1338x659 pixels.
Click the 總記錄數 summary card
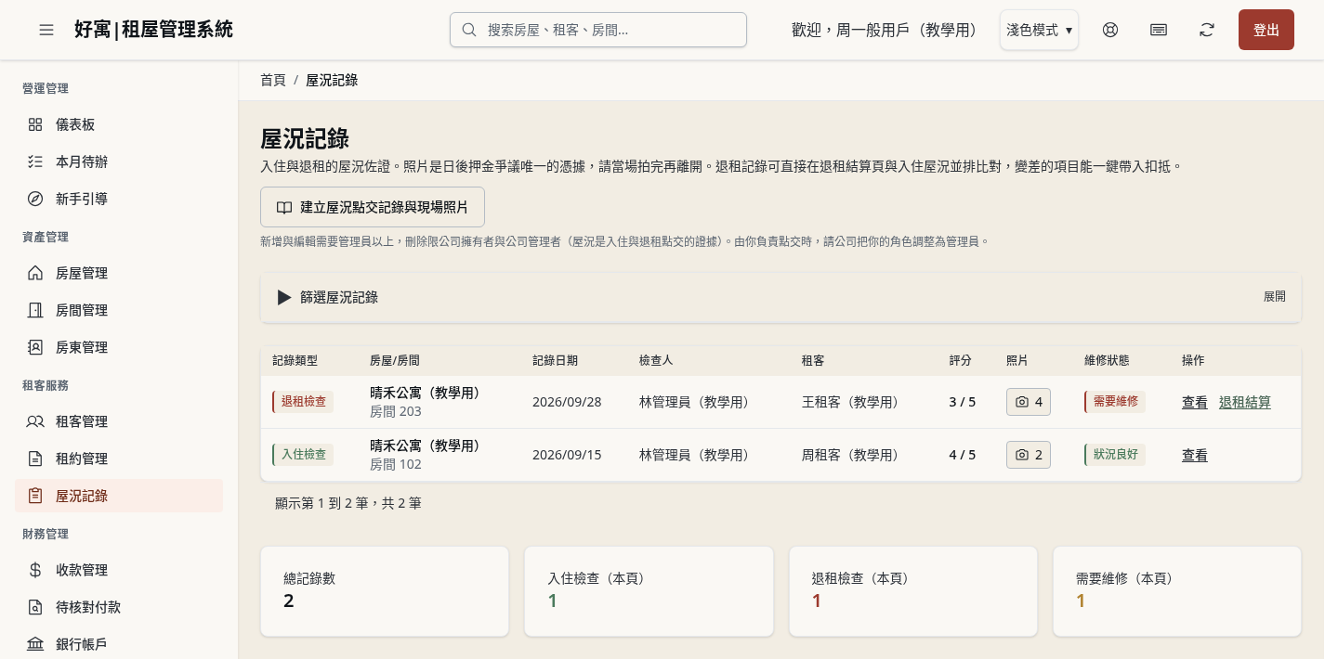point(385,591)
